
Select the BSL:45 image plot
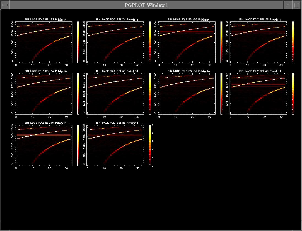click(258, 94)
